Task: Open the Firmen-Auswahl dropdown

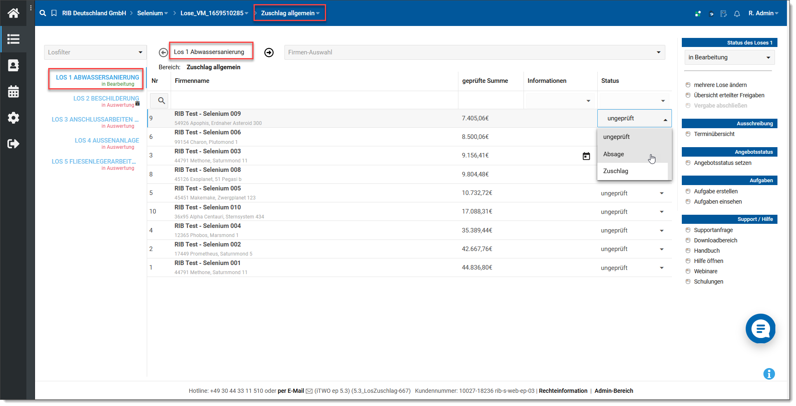Action: [x=474, y=52]
